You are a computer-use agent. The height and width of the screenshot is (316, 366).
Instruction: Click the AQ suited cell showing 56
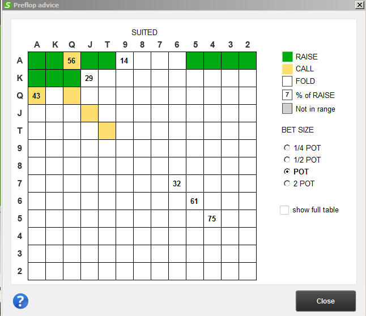[x=72, y=61]
